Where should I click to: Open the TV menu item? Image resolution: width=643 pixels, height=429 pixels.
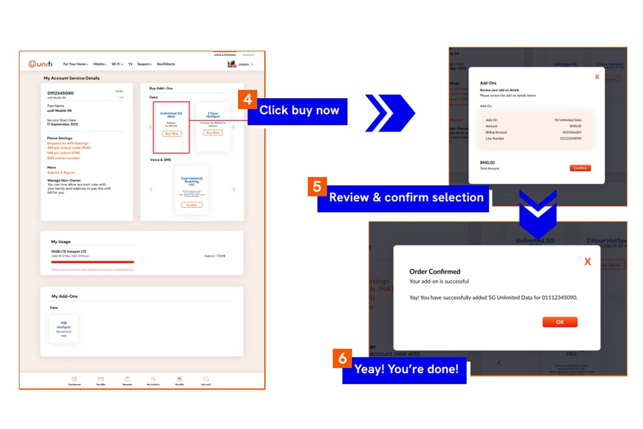pos(130,64)
